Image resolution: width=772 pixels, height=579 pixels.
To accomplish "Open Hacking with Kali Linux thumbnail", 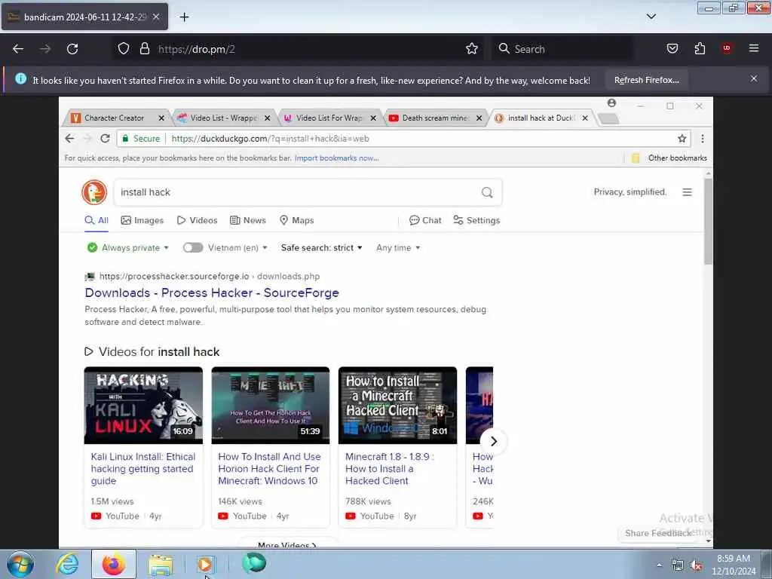I will pyautogui.click(x=143, y=405).
